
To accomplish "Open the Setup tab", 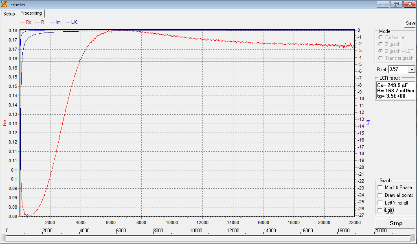I will coord(9,13).
